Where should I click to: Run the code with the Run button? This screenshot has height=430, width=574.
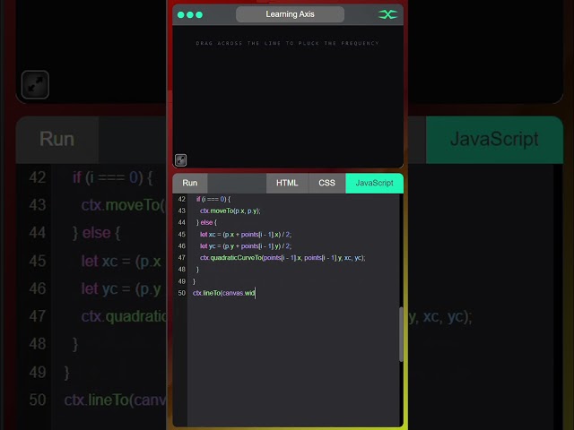tap(190, 183)
